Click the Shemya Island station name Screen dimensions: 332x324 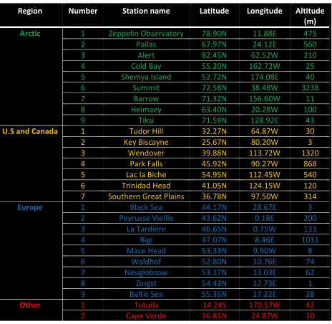pyautogui.click(x=146, y=77)
